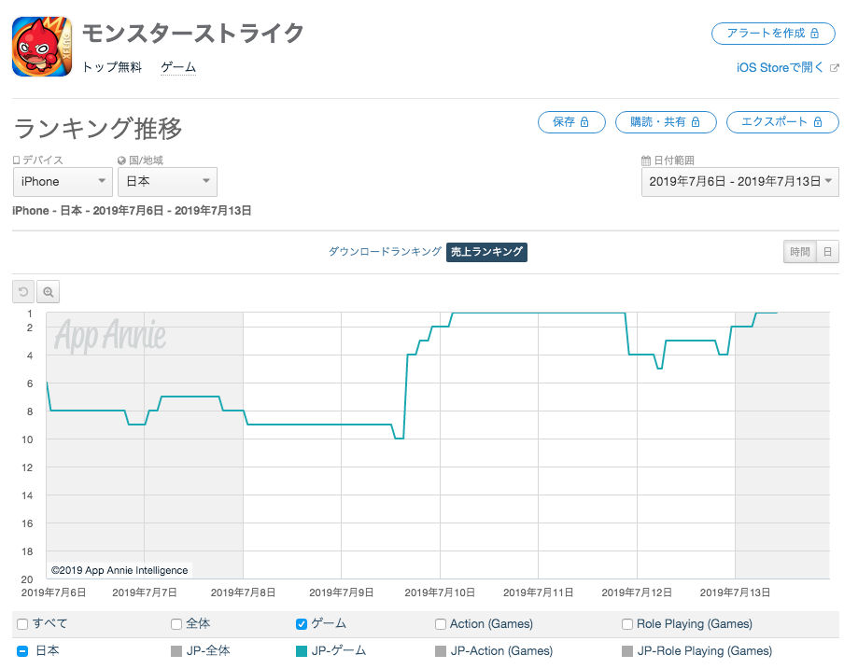
Task: Check the すべて checkbox
Action: point(22,624)
